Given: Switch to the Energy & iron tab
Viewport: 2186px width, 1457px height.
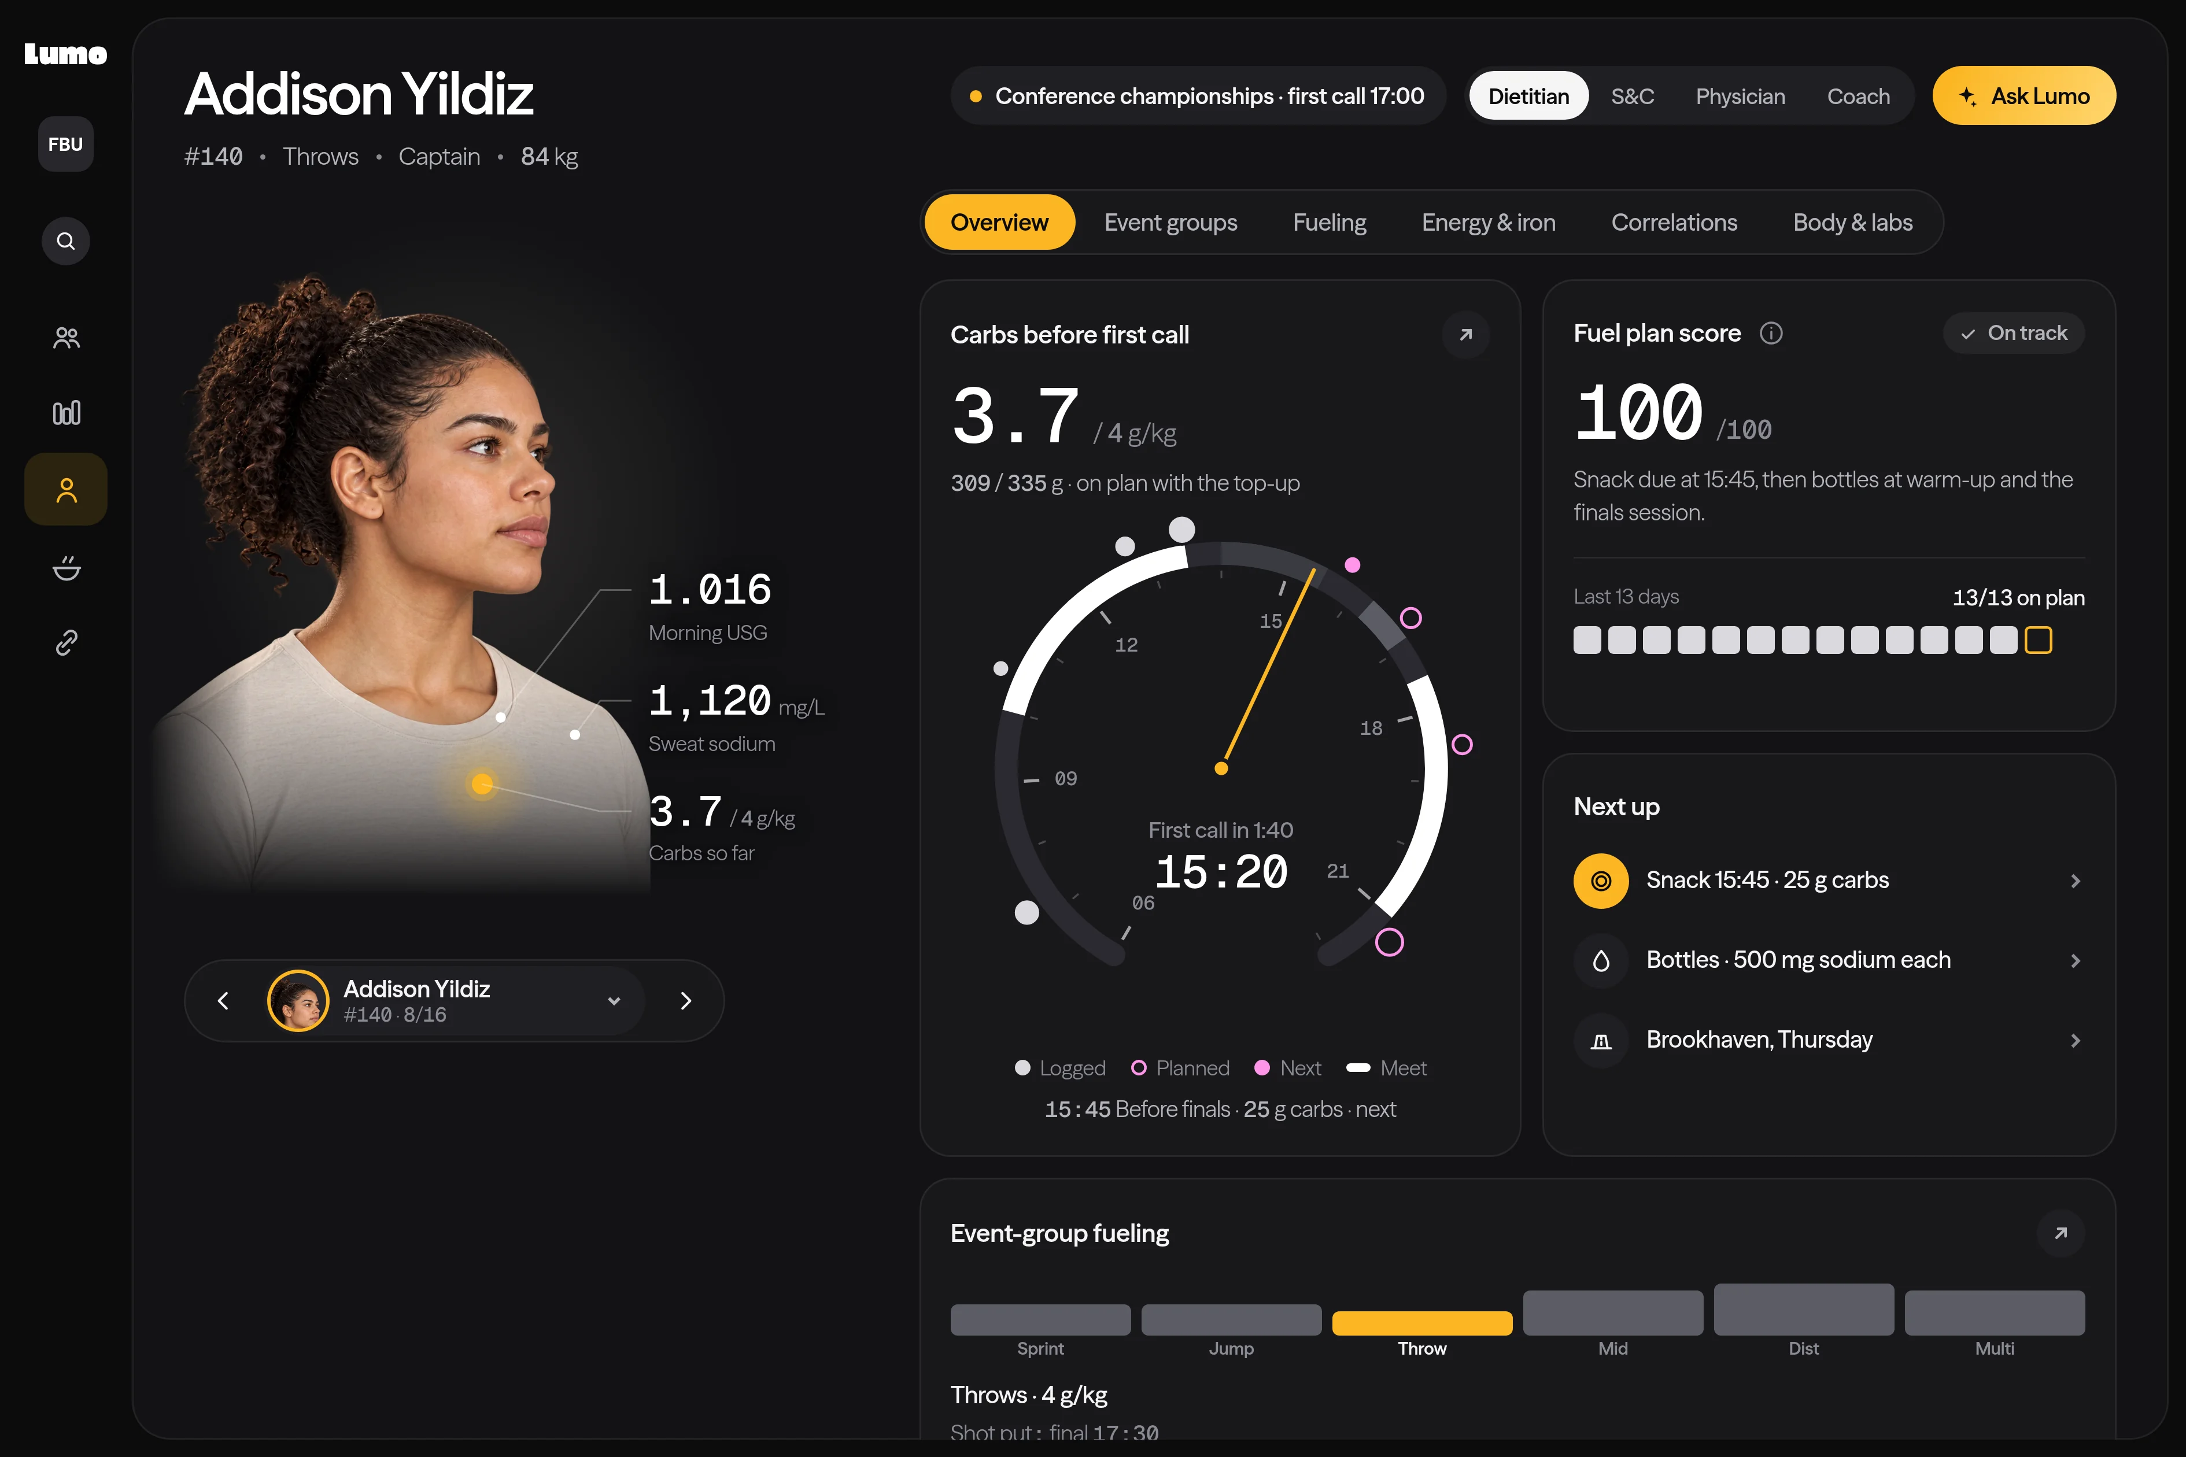Looking at the screenshot, I should point(1488,222).
